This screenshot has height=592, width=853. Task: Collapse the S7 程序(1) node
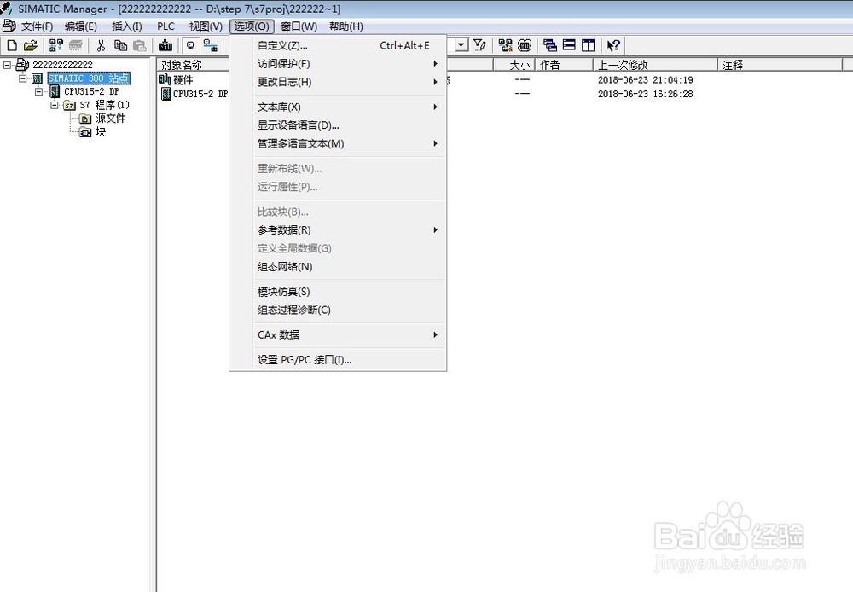pos(55,105)
